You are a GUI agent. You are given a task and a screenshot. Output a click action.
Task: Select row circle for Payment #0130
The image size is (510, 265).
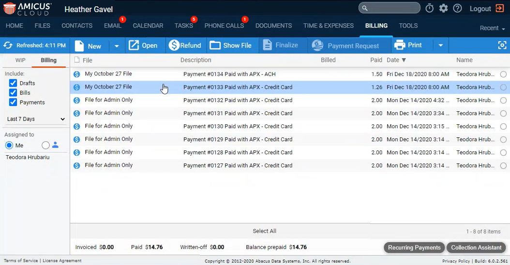(503, 127)
